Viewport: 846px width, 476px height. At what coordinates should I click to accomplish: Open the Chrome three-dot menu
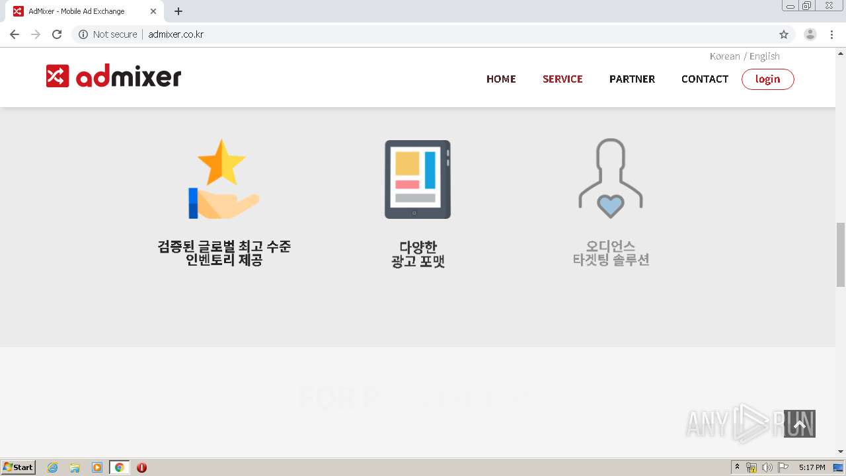(831, 34)
